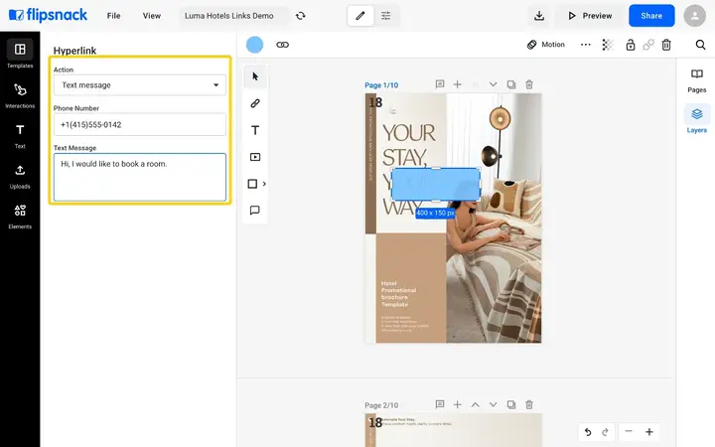This screenshot has width=715, height=447.
Task: Move Page 2/10 up
Action: coord(475,404)
